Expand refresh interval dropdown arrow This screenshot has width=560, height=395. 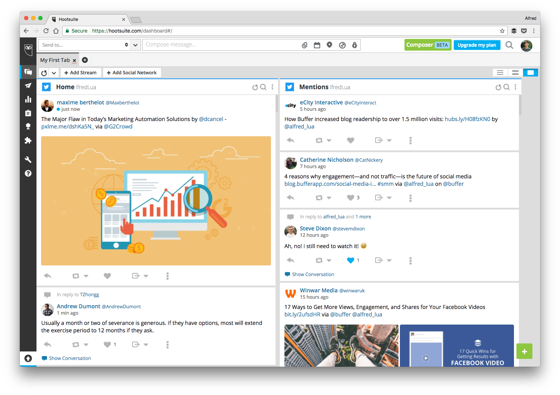click(54, 73)
